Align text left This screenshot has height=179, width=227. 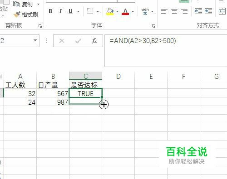coord(164,11)
